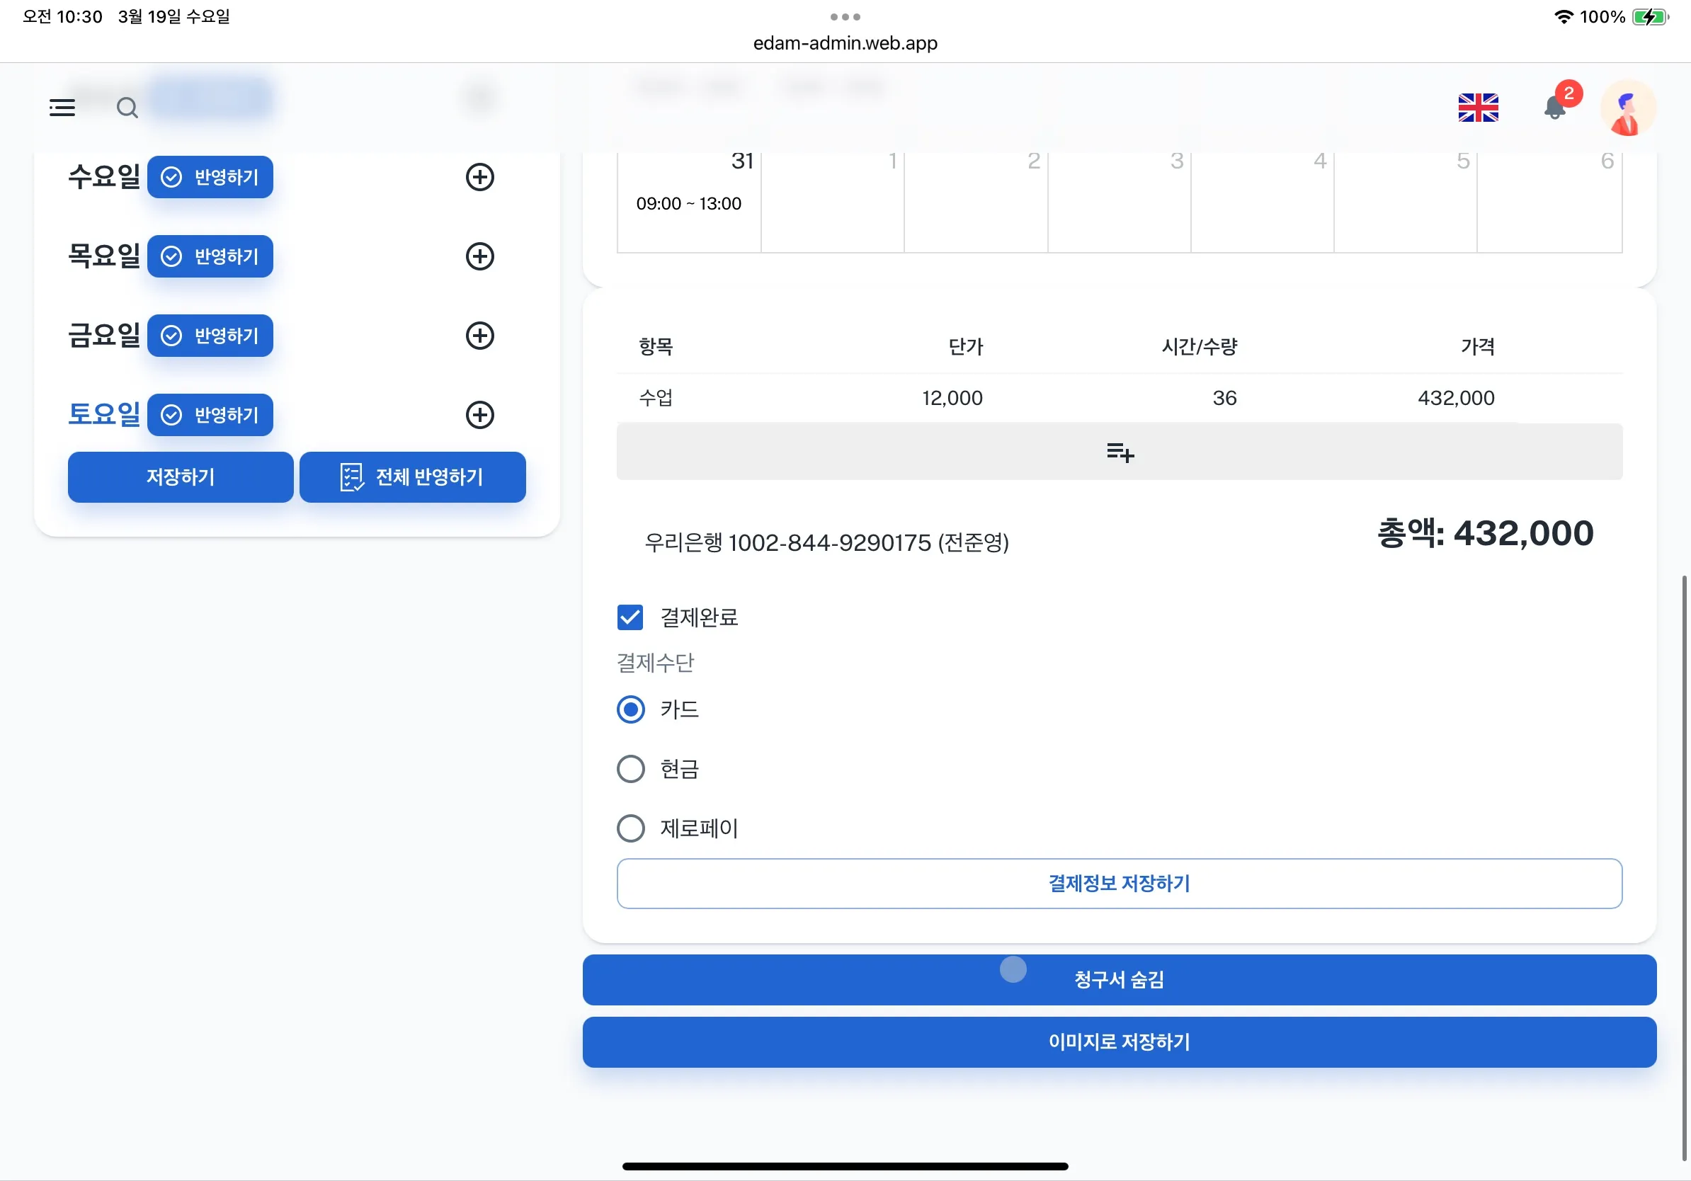Add a time slot for 금요일
Image resolution: width=1691 pixels, height=1181 pixels.
479,336
